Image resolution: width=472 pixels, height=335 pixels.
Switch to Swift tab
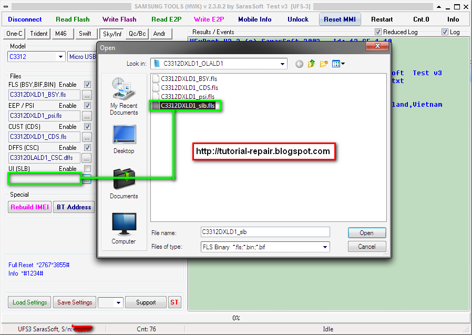point(86,34)
